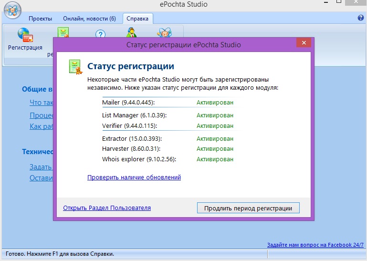Click the List Manager (6.1.0.39) label

coord(135,115)
